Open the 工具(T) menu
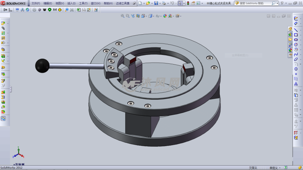The width and height of the screenshot is (303, 170). [83, 3]
